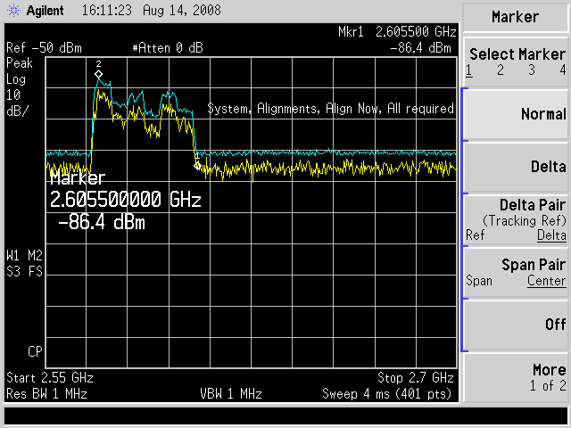Click the marker 1 diamond on the trace
This screenshot has height=428, width=571.
click(x=197, y=165)
